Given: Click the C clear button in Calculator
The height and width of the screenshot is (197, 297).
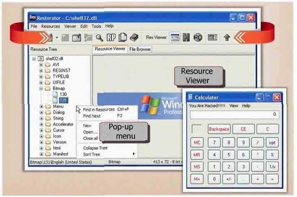Looking at the screenshot, I should (268, 129).
